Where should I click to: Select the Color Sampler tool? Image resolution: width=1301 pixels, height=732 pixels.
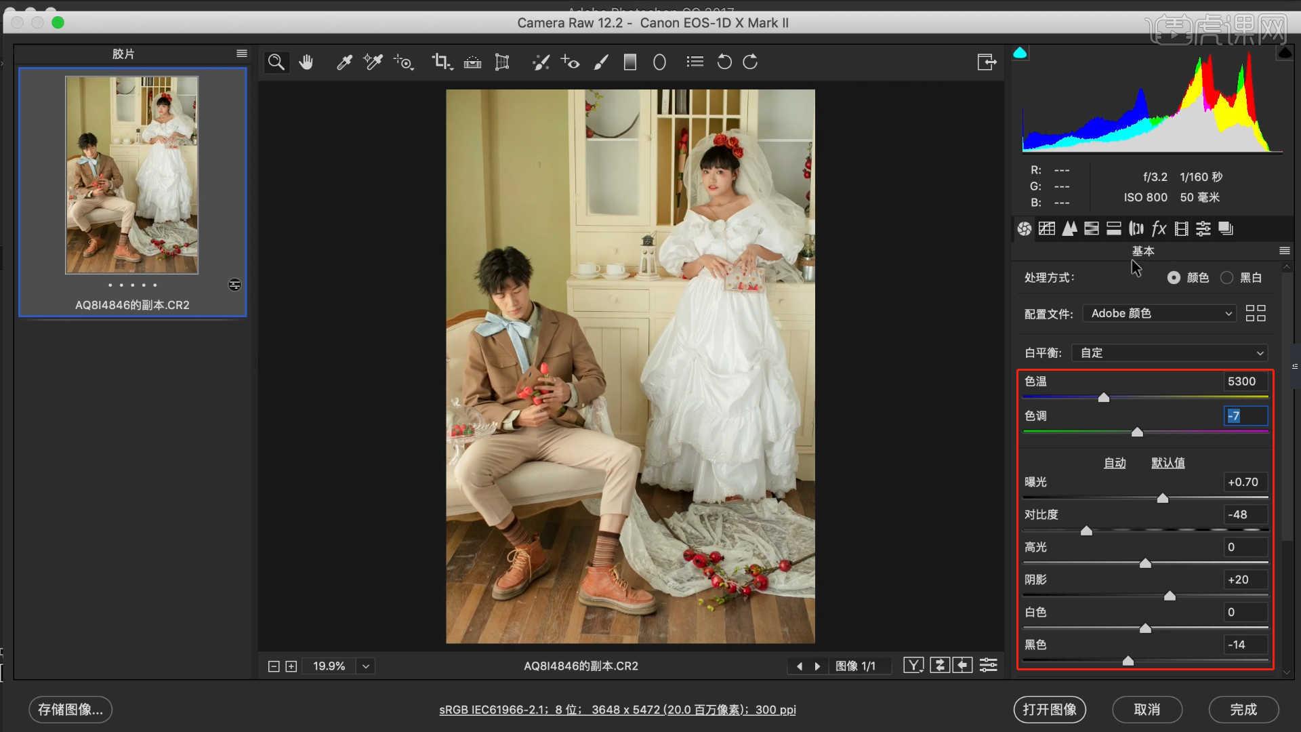373,62
